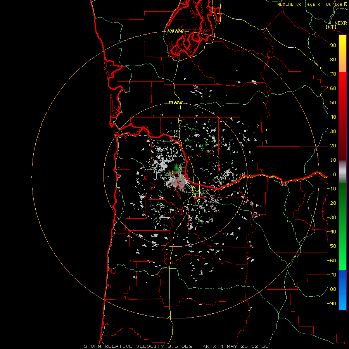Click the 0 value on color scale
Viewport: 349px width, 349px height.
click(x=335, y=174)
